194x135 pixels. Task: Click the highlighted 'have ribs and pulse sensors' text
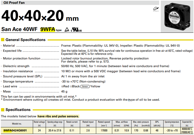[x=58, y=116]
